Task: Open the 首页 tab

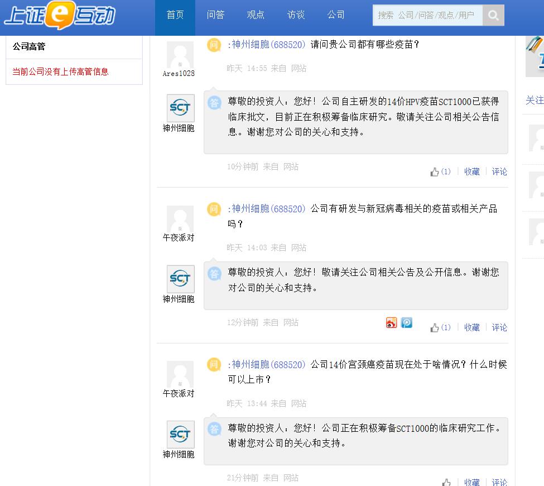Action: coord(175,15)
